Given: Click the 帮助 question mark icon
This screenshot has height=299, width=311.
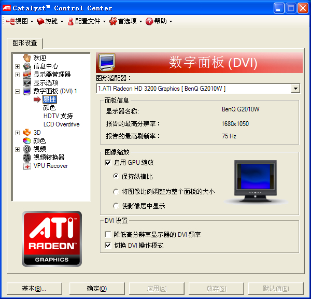Looking at the screenshot, I should pyautogui.click(x=149, y=21).
